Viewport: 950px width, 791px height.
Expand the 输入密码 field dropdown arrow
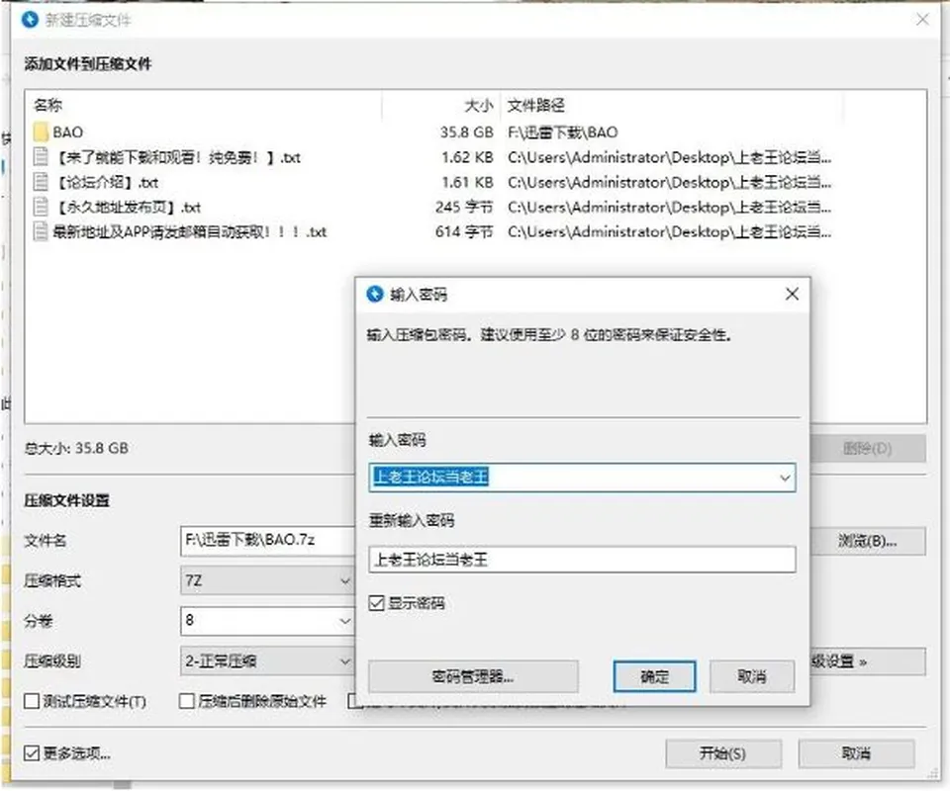[785, 479]
